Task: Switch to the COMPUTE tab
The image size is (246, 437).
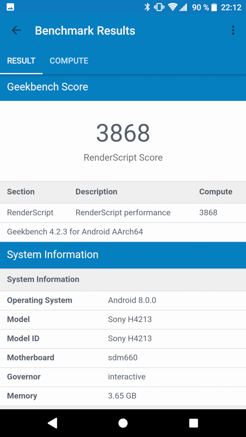Action: point(69,61)
